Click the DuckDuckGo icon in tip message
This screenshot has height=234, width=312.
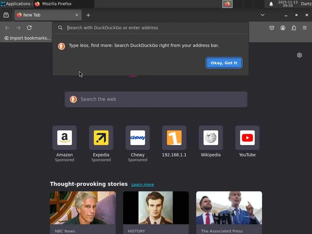coord(62,46)
